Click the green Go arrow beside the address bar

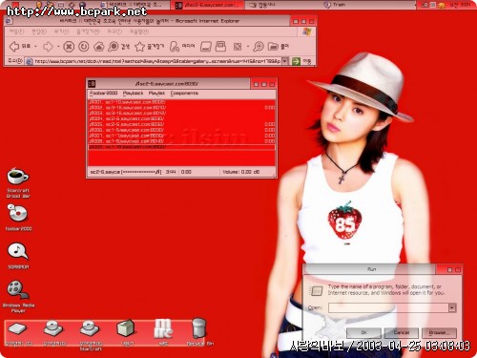[296, 61]
